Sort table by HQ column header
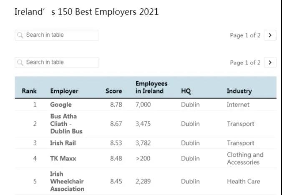This screenshot has width=282, height=195. [186, 91]
